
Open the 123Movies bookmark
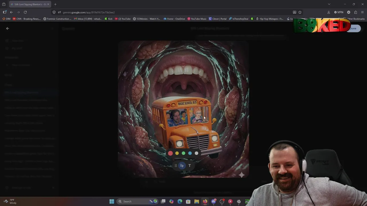tap(147, 19)
